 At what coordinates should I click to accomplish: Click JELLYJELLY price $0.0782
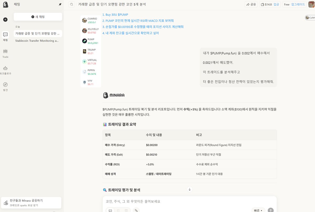pyautogui.click(x=92, y=33)
